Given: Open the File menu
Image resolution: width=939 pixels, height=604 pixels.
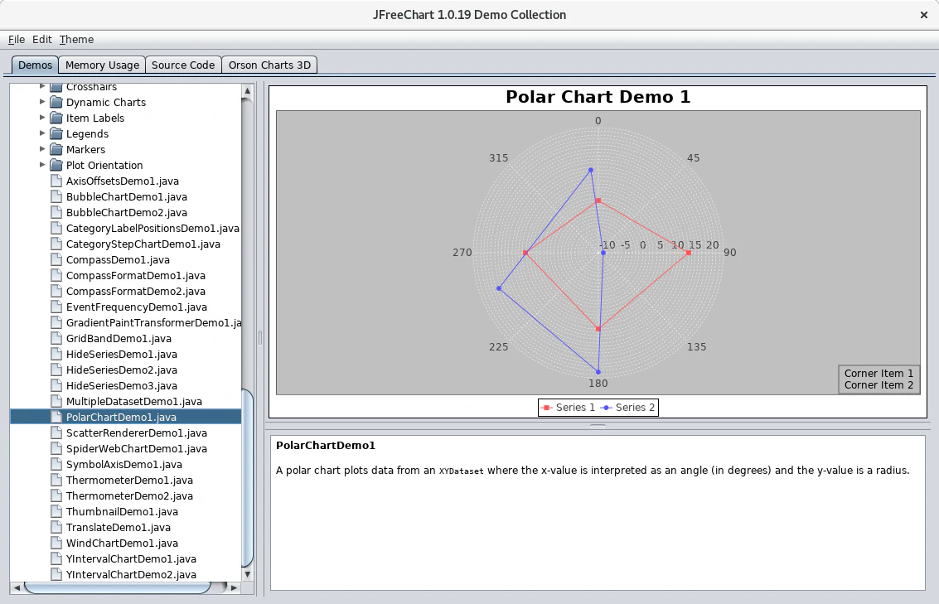Looking at the screenshot, I should point(17,40).
